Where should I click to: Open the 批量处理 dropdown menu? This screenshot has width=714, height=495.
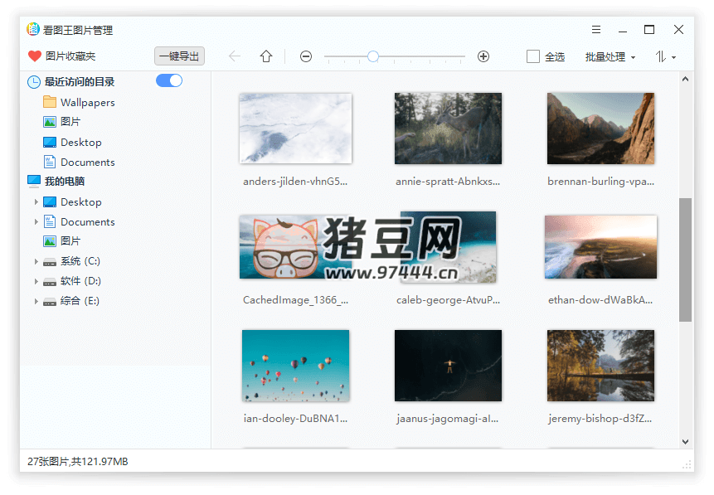pyautogui.click(x=610, y=57)
